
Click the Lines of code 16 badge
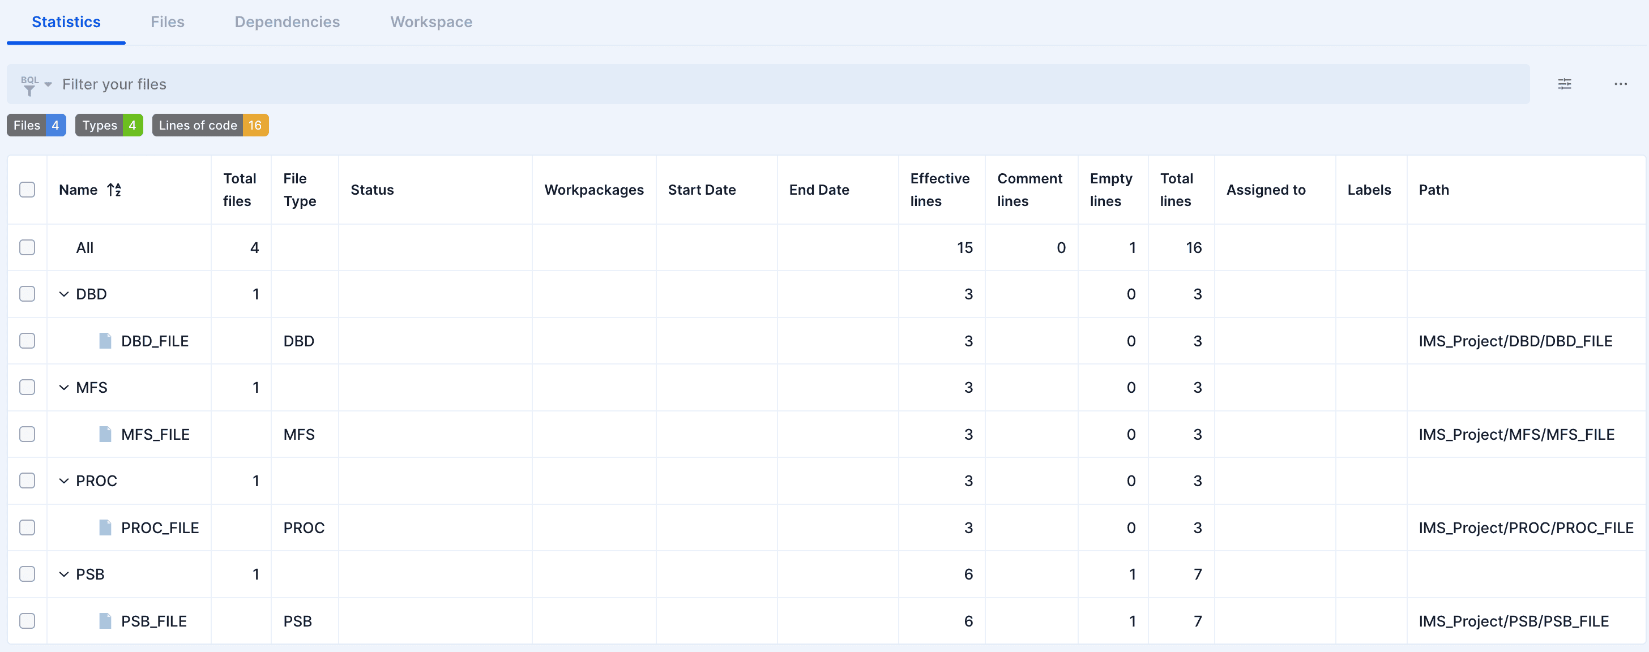tap(210, 126)
